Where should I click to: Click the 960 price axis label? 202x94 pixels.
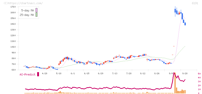[14, 53]
